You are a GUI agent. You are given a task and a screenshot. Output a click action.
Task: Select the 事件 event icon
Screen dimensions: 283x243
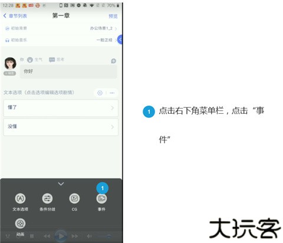pos(101,199)
